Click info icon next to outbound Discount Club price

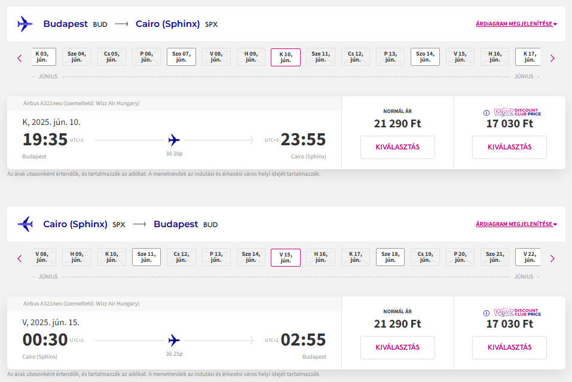tap(486, 112)
